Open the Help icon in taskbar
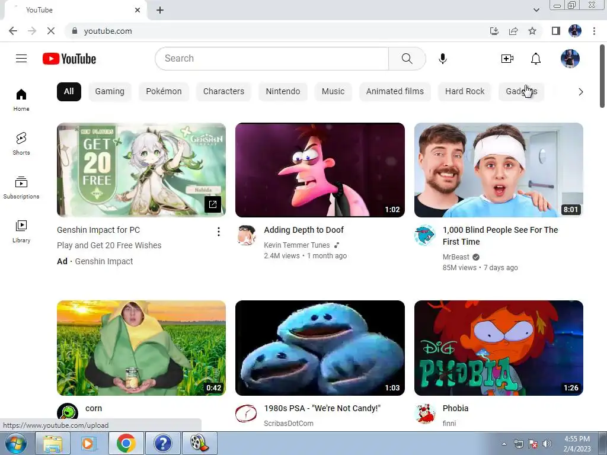This screenshot has width=607, height=455. (x=162, y=443)
